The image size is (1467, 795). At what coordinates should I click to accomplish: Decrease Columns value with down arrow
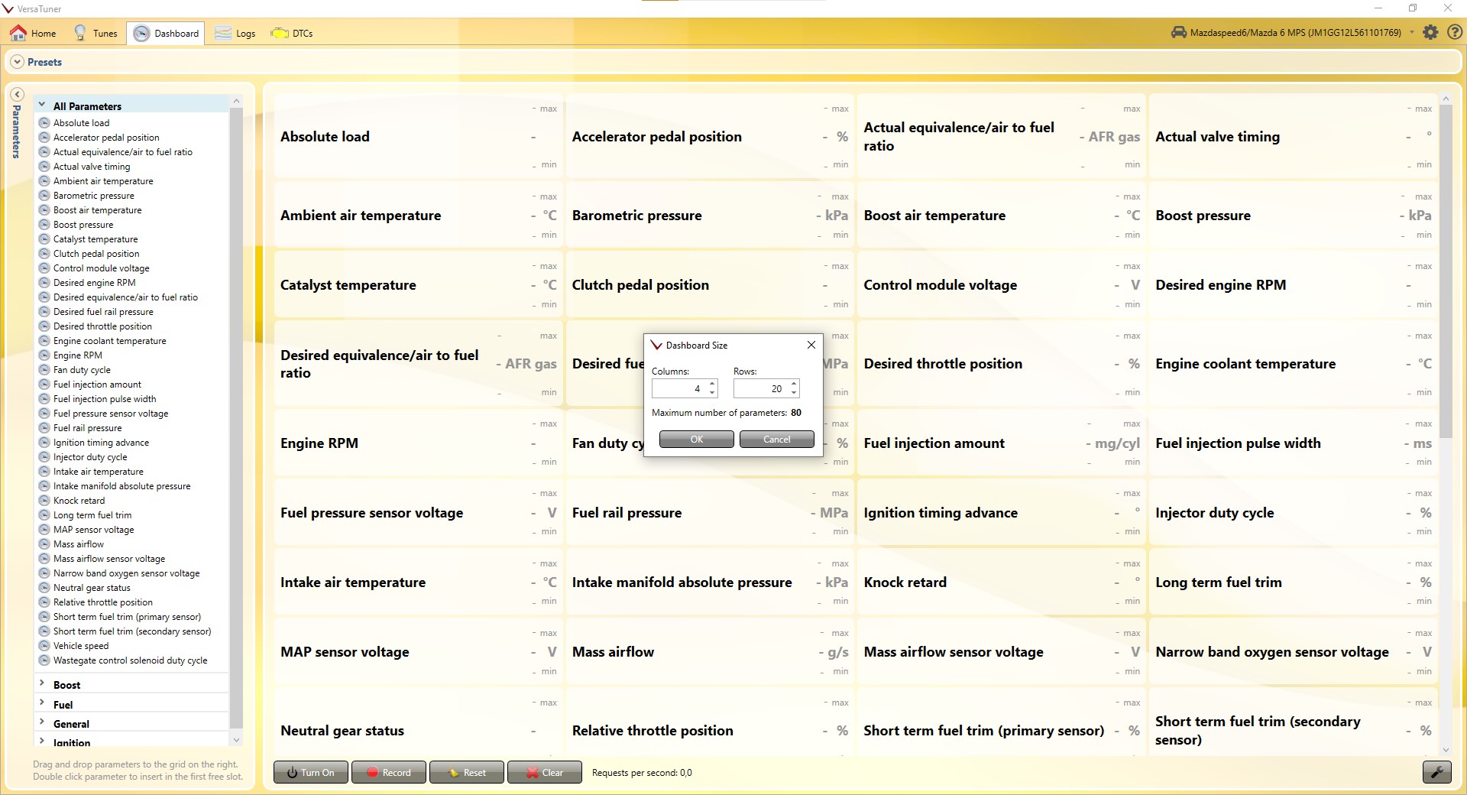[x=712, y=393]
